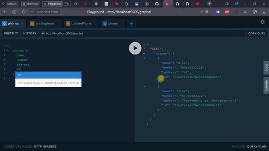Switch to the last GitHub browser tab
This screenshot has height=151, width=269.
coord(187,4)
